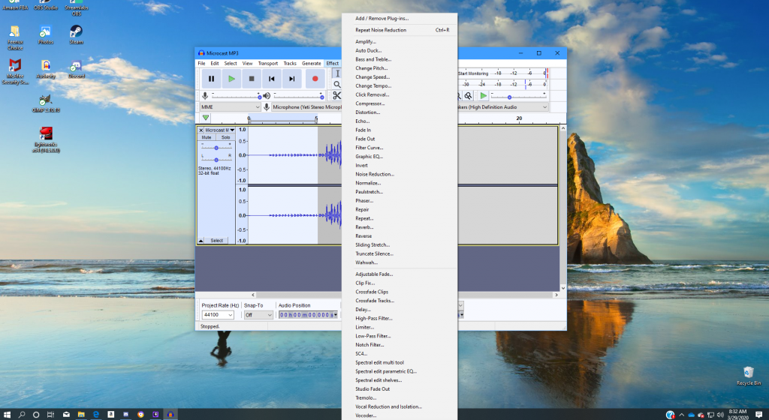Click the recording microphone volume icon
Viewport: 769px width, 420px height.
click(x=205, y=95)
